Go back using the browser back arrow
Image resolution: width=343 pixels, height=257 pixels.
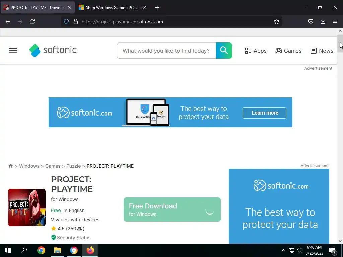point(8,22)
